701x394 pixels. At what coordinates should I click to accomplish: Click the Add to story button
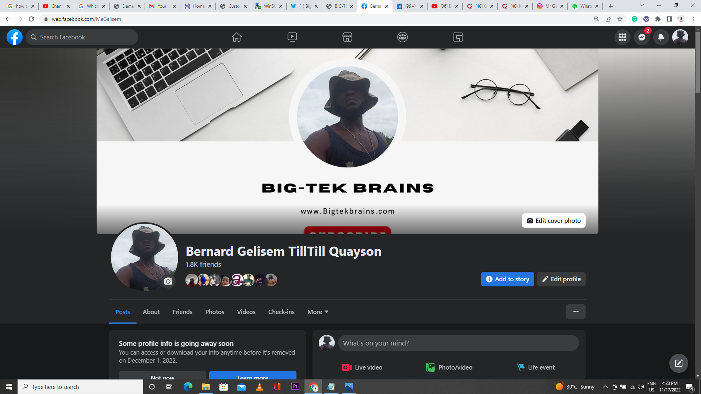[507, 279]
